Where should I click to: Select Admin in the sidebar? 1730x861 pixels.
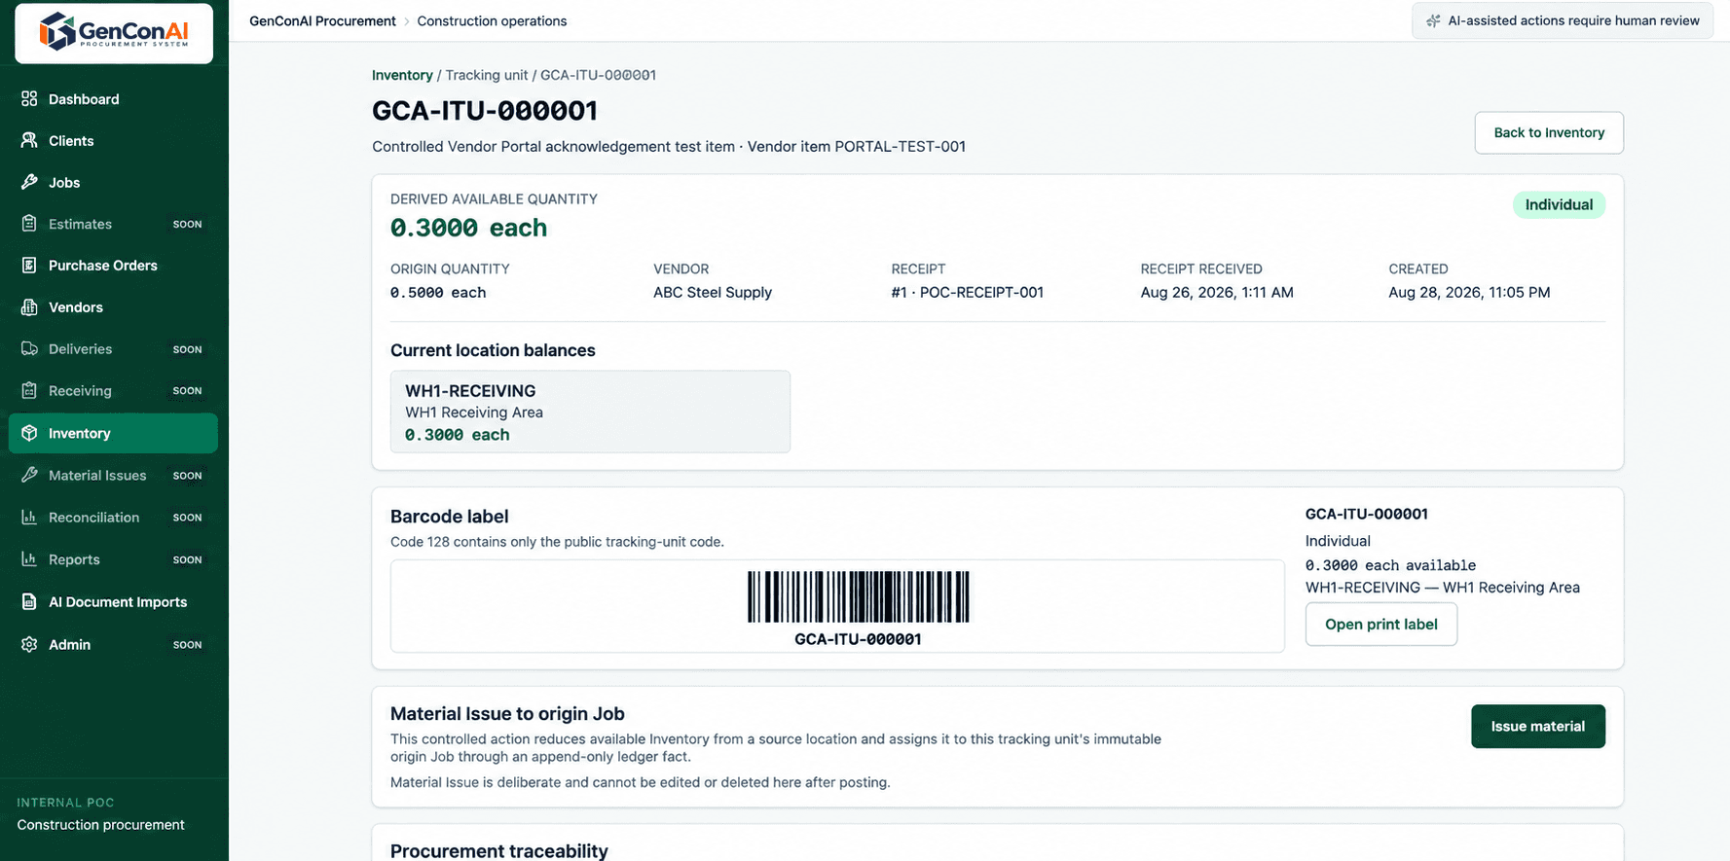(x=113, y=644)
